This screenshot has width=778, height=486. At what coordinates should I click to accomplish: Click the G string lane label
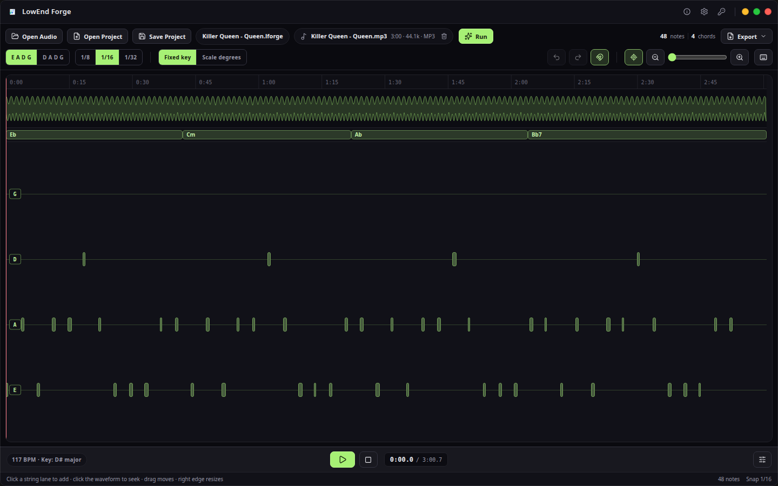tap(15, 194)
